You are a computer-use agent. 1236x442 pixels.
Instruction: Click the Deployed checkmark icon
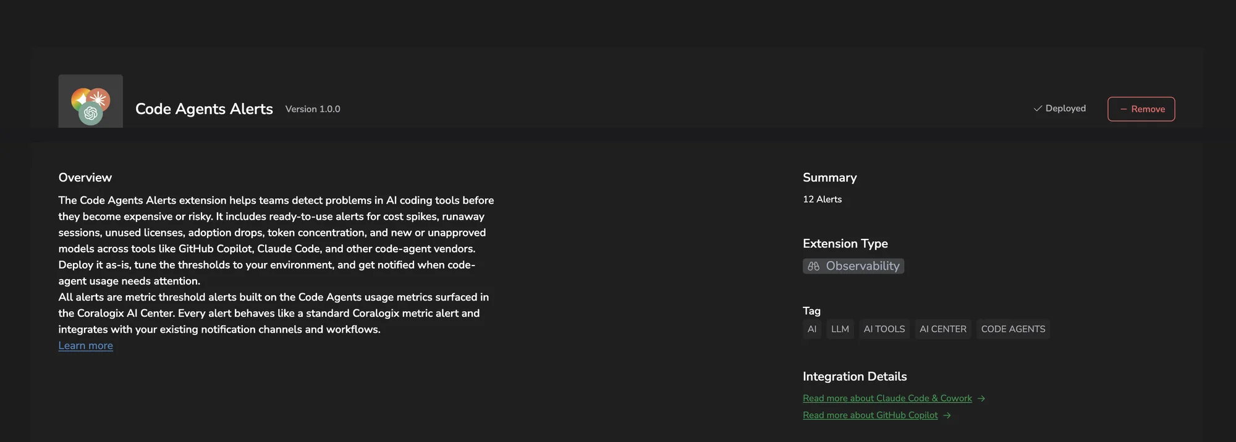1038,109
